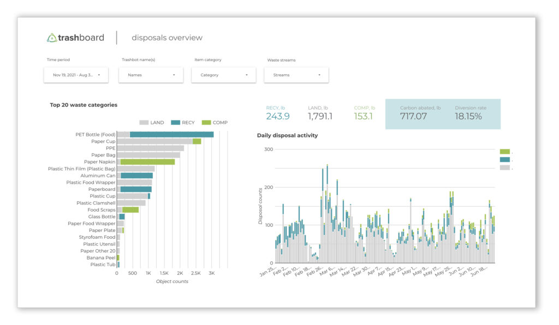Screen dimensions: 559x325
Task: Toggle the COMP legend swatch in bar chart
Action: (206, 123)
